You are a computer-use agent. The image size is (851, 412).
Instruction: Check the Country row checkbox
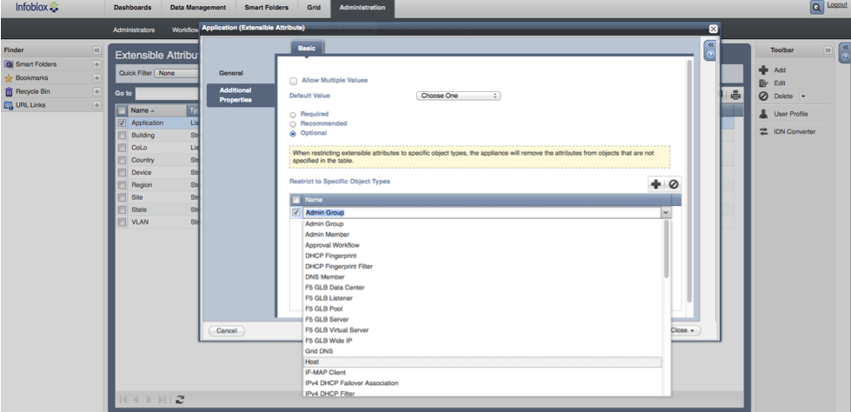click(x=122, y=161)
